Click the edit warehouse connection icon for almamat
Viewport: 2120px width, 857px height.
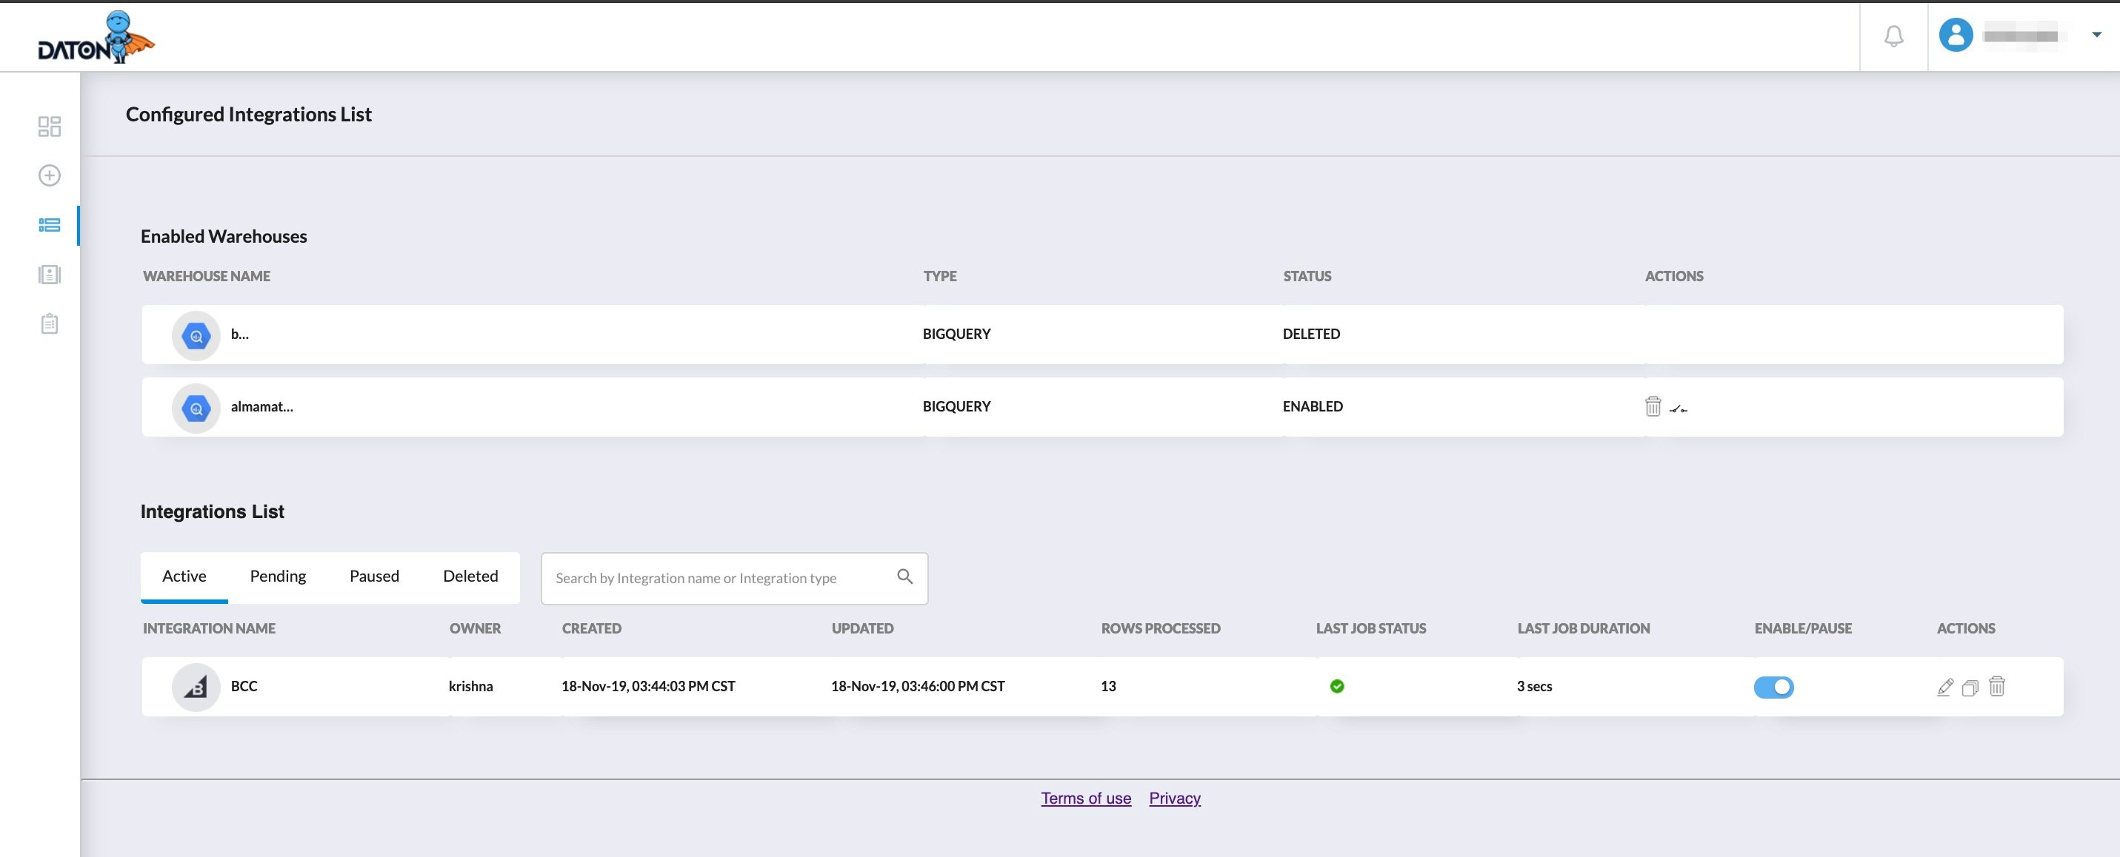pyautogui.click(x=1679, y=408)
